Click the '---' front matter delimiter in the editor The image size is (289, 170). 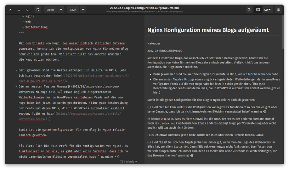(x=21, y=32)
